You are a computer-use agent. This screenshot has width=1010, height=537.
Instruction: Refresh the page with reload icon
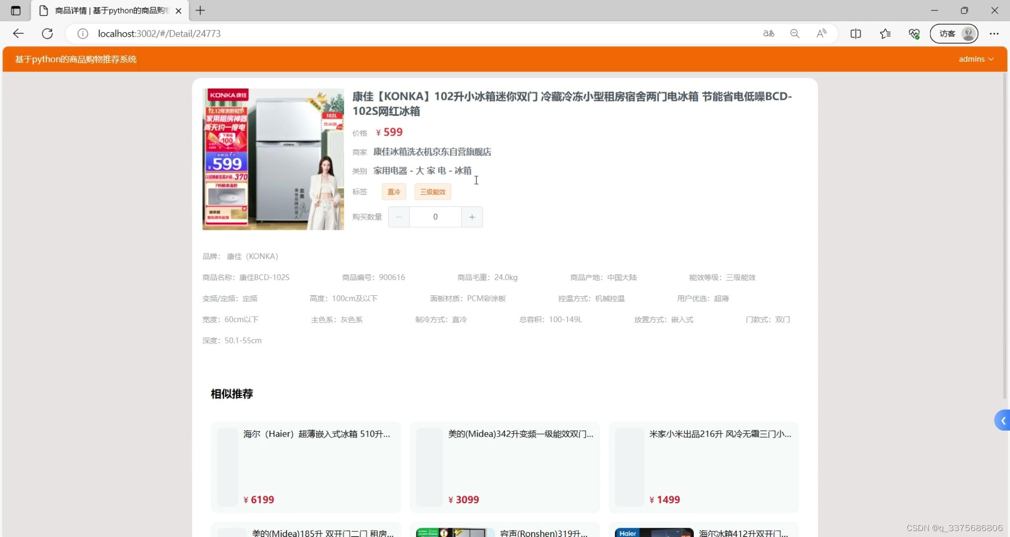click(47, 33)
